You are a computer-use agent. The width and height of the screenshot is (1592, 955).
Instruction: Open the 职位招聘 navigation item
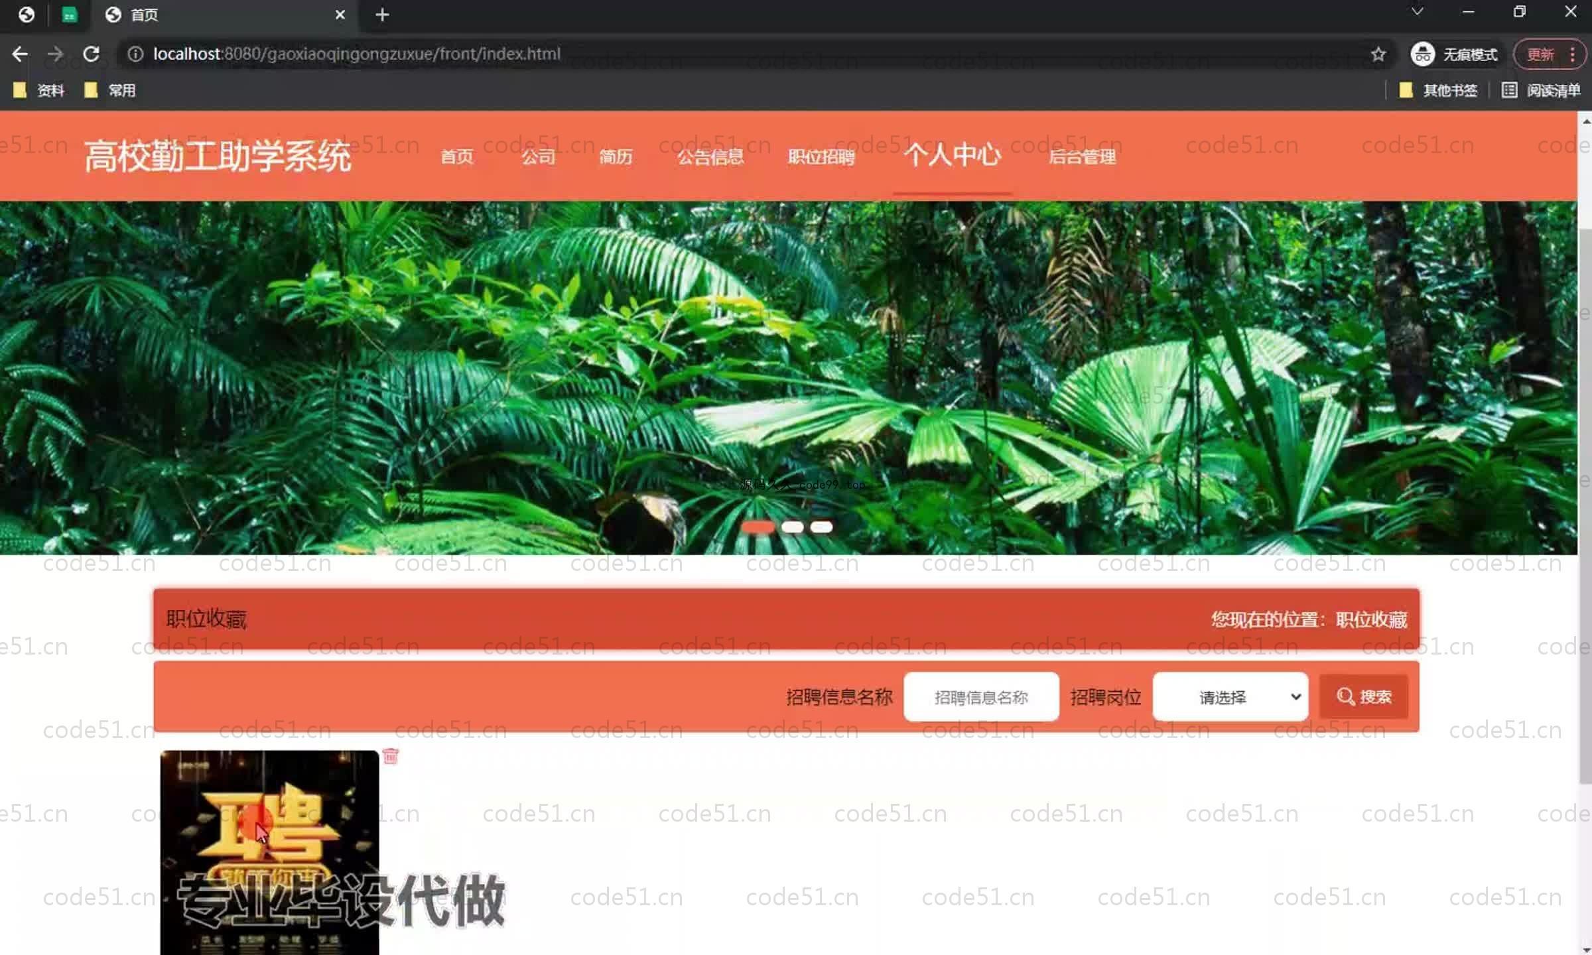(x=821, y=157)
